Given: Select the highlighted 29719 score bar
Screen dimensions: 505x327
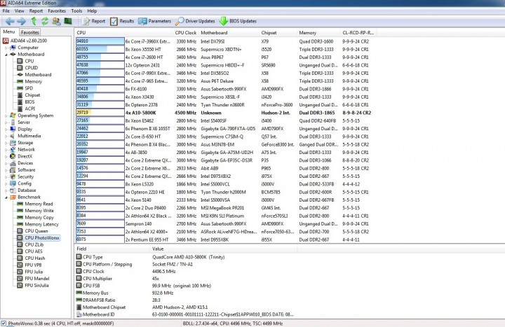Looking at the screenshot, I should tap(100, 113).
